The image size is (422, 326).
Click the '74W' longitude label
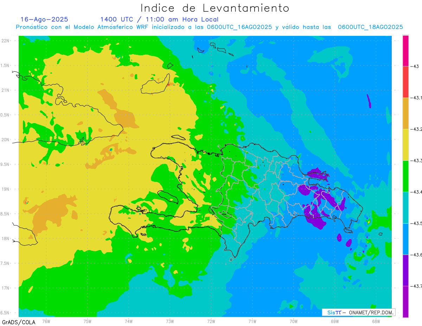(x=128, y=321)
